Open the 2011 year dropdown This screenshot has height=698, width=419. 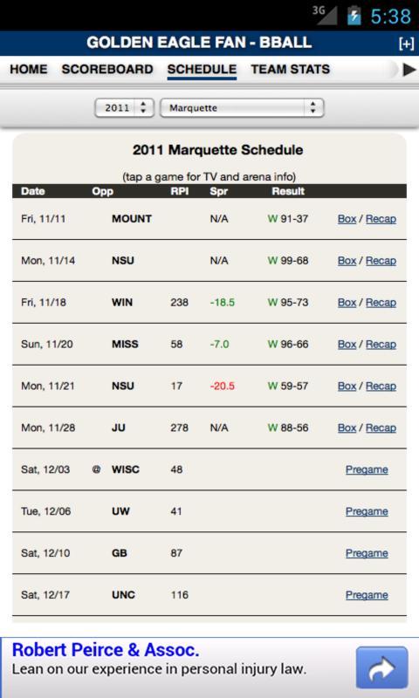point(124,108)
